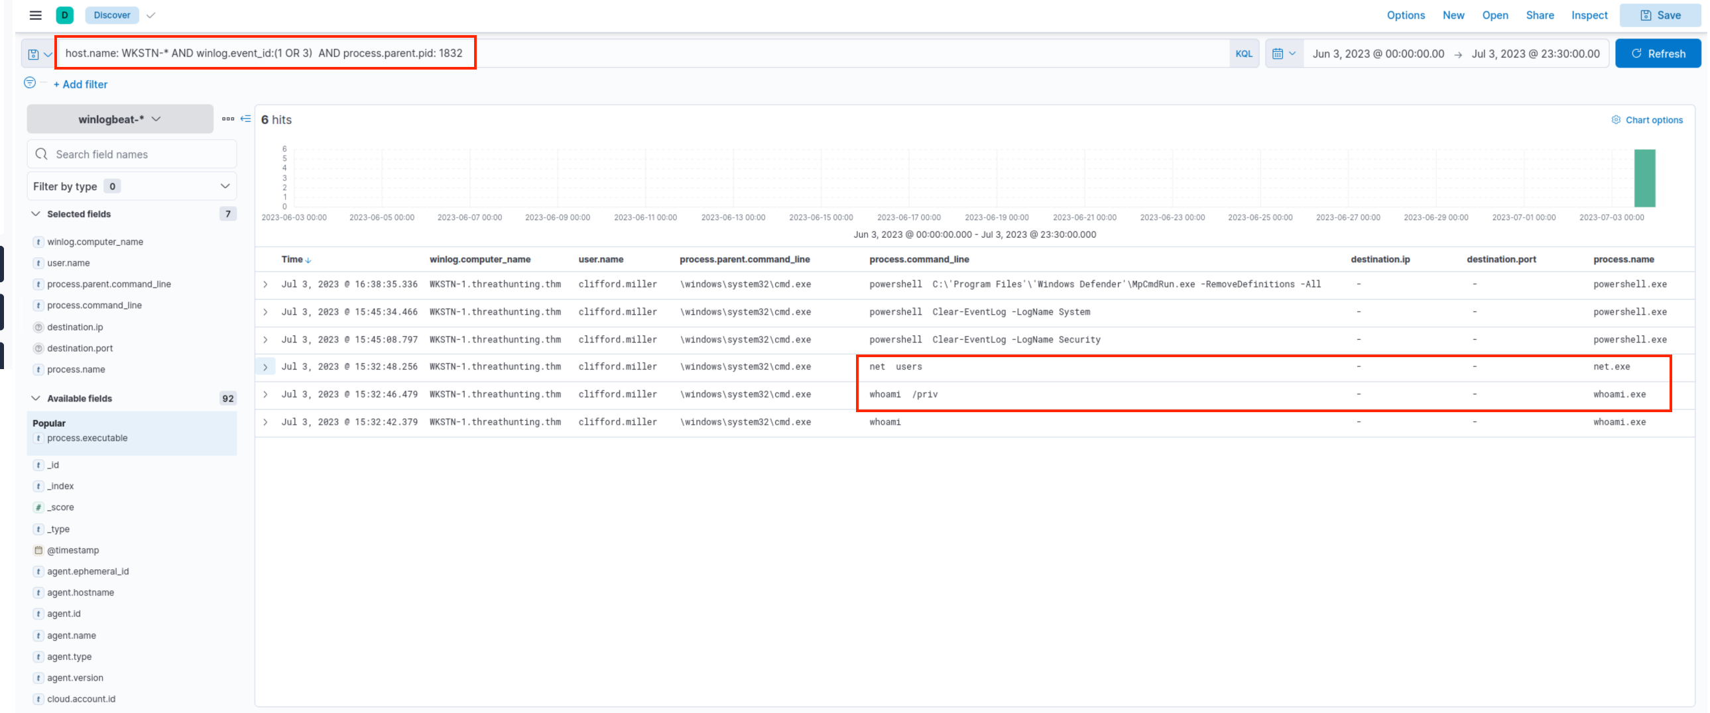Open the Filter by type dropdown
Screen dimensions: 1710x713
coord(132,186)
